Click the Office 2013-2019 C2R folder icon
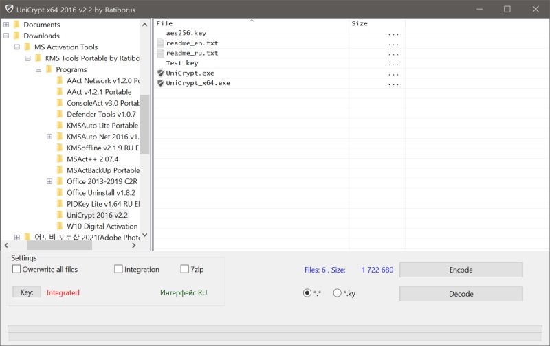The image size is (550, 346). (60, 181)
